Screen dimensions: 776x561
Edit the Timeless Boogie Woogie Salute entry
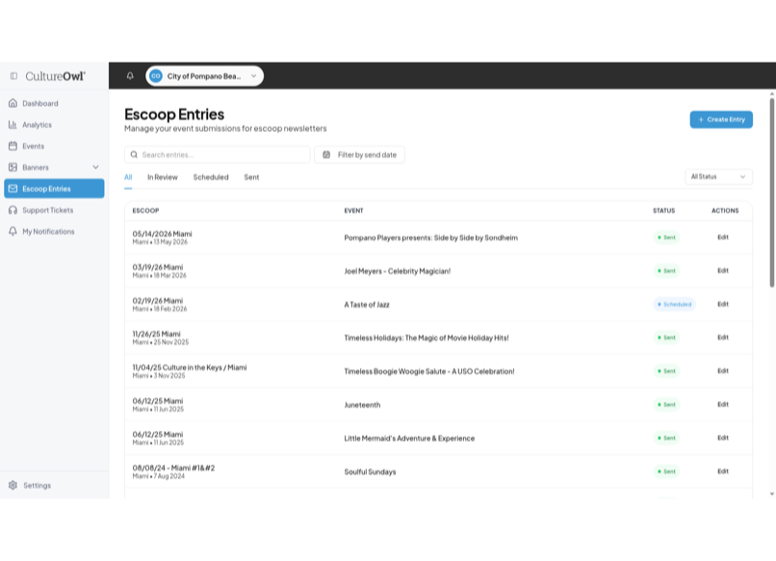click(x=723, y=371)
